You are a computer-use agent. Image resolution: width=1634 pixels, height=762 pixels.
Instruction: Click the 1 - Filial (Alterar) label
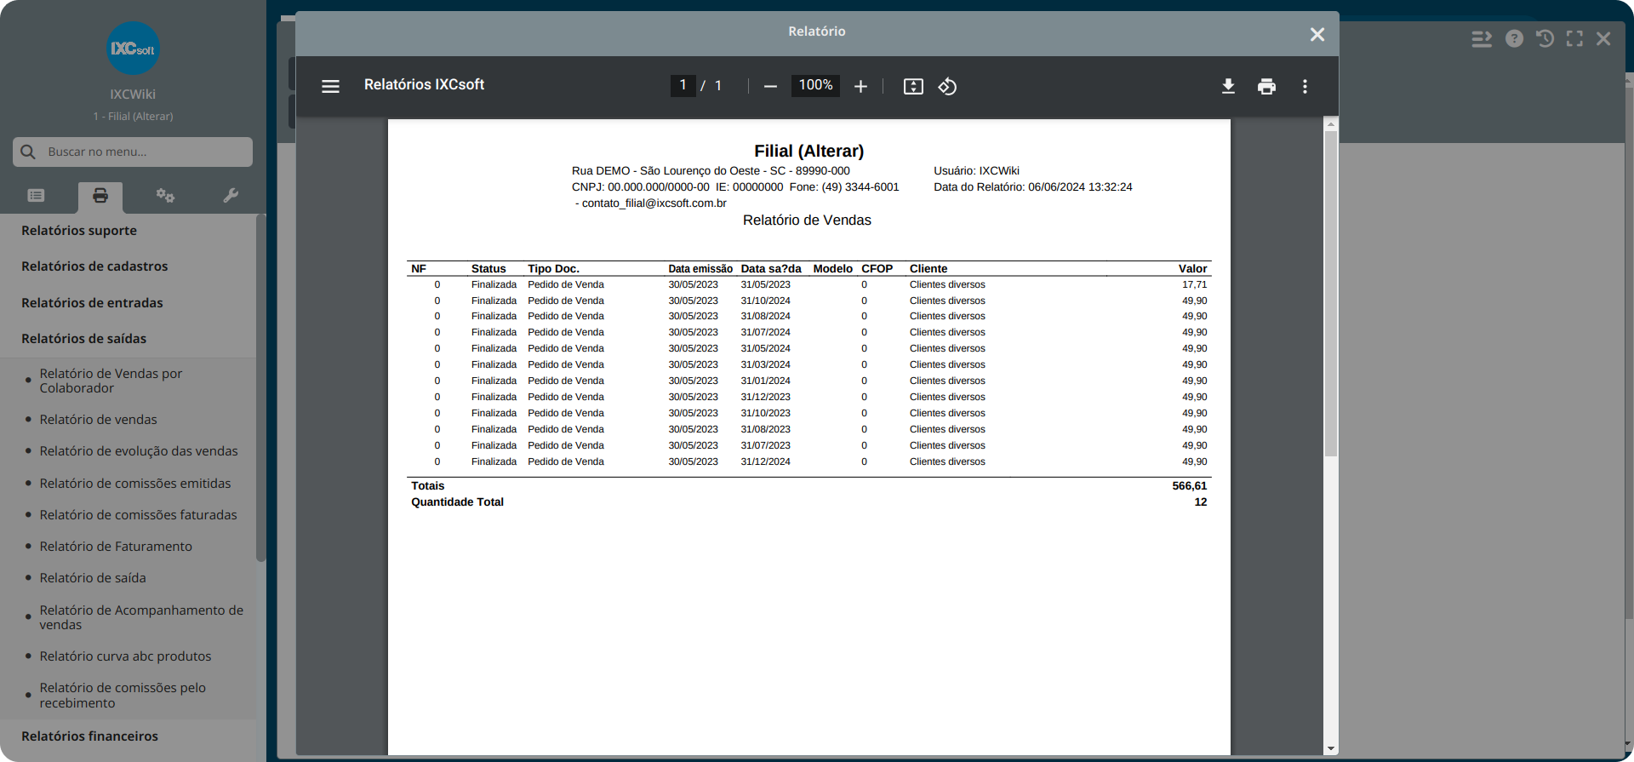tap(133, 117)
